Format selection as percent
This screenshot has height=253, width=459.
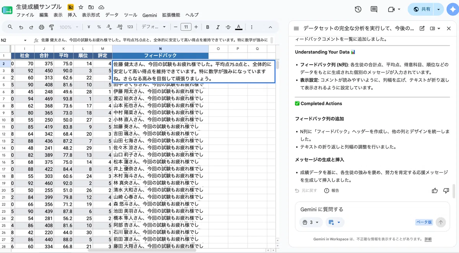point(99,27)
